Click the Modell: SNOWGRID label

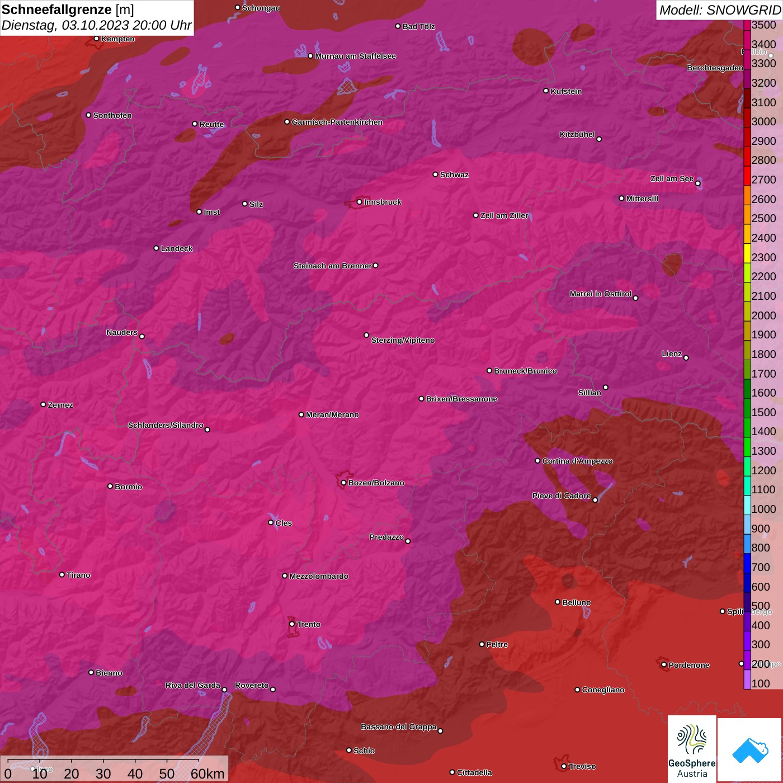(720, 10)
